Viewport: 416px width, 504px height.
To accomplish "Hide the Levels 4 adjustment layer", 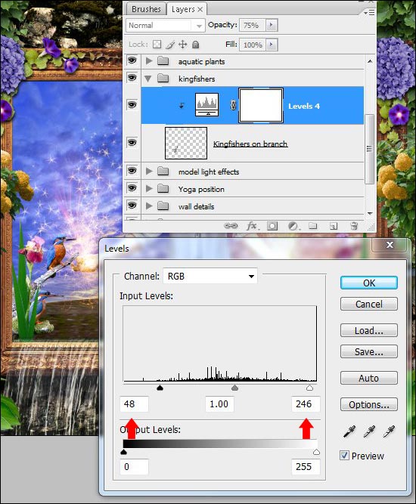I will coord(132,105).
